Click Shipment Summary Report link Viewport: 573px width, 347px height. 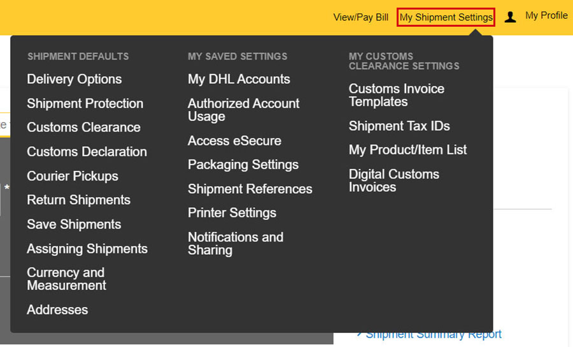434,334
